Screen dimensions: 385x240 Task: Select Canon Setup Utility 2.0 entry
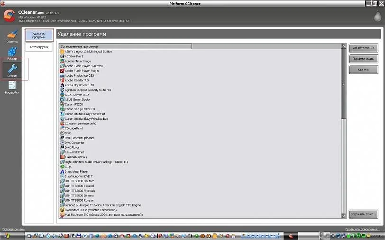click(x=80, y=109)
